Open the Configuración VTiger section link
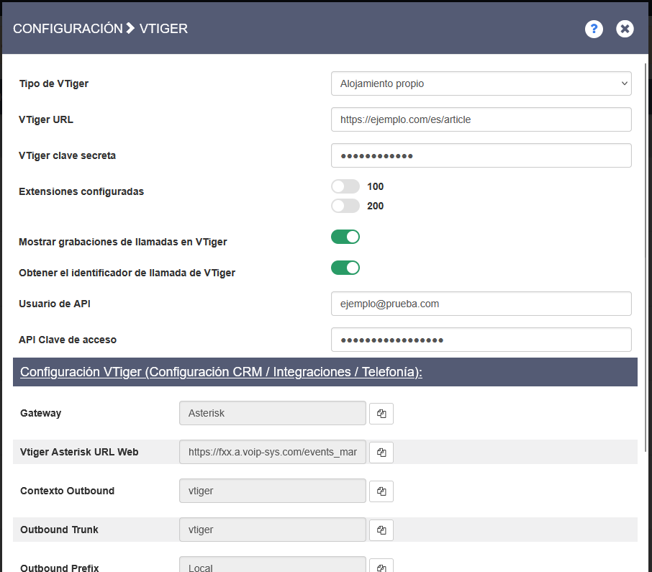The width and height of the screenshot is (652, 572). (x=221, y=372)
